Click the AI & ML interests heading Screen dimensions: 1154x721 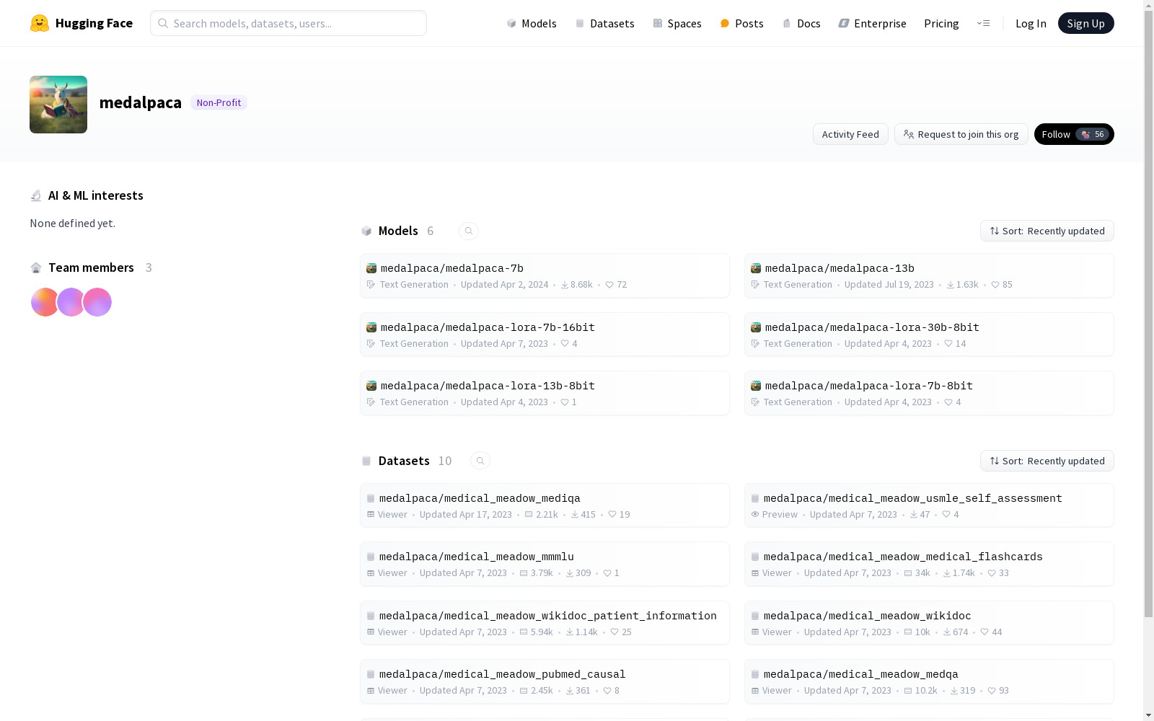pos(95,195)
